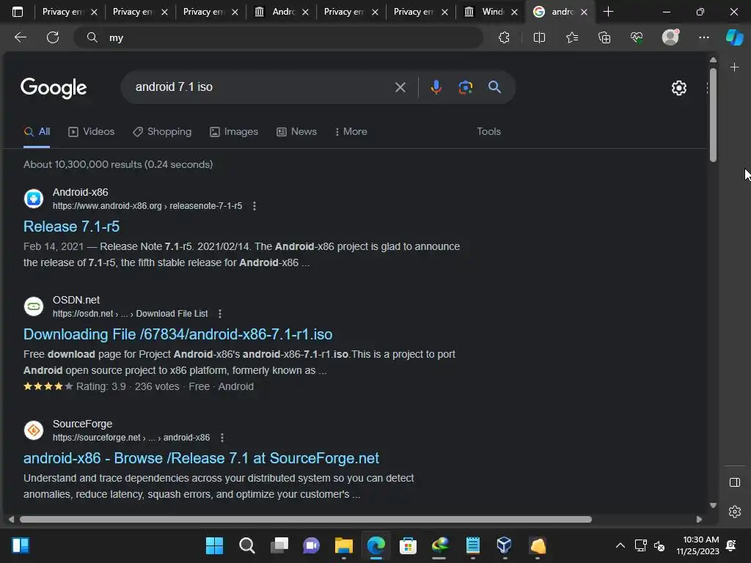Open android-x86.org releasenote URL

coord(147,206)
